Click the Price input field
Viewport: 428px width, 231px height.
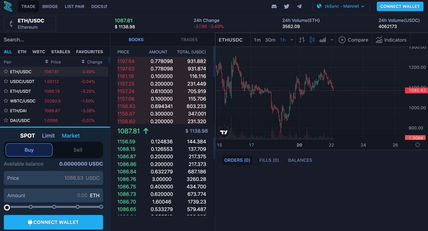[53, 178]
